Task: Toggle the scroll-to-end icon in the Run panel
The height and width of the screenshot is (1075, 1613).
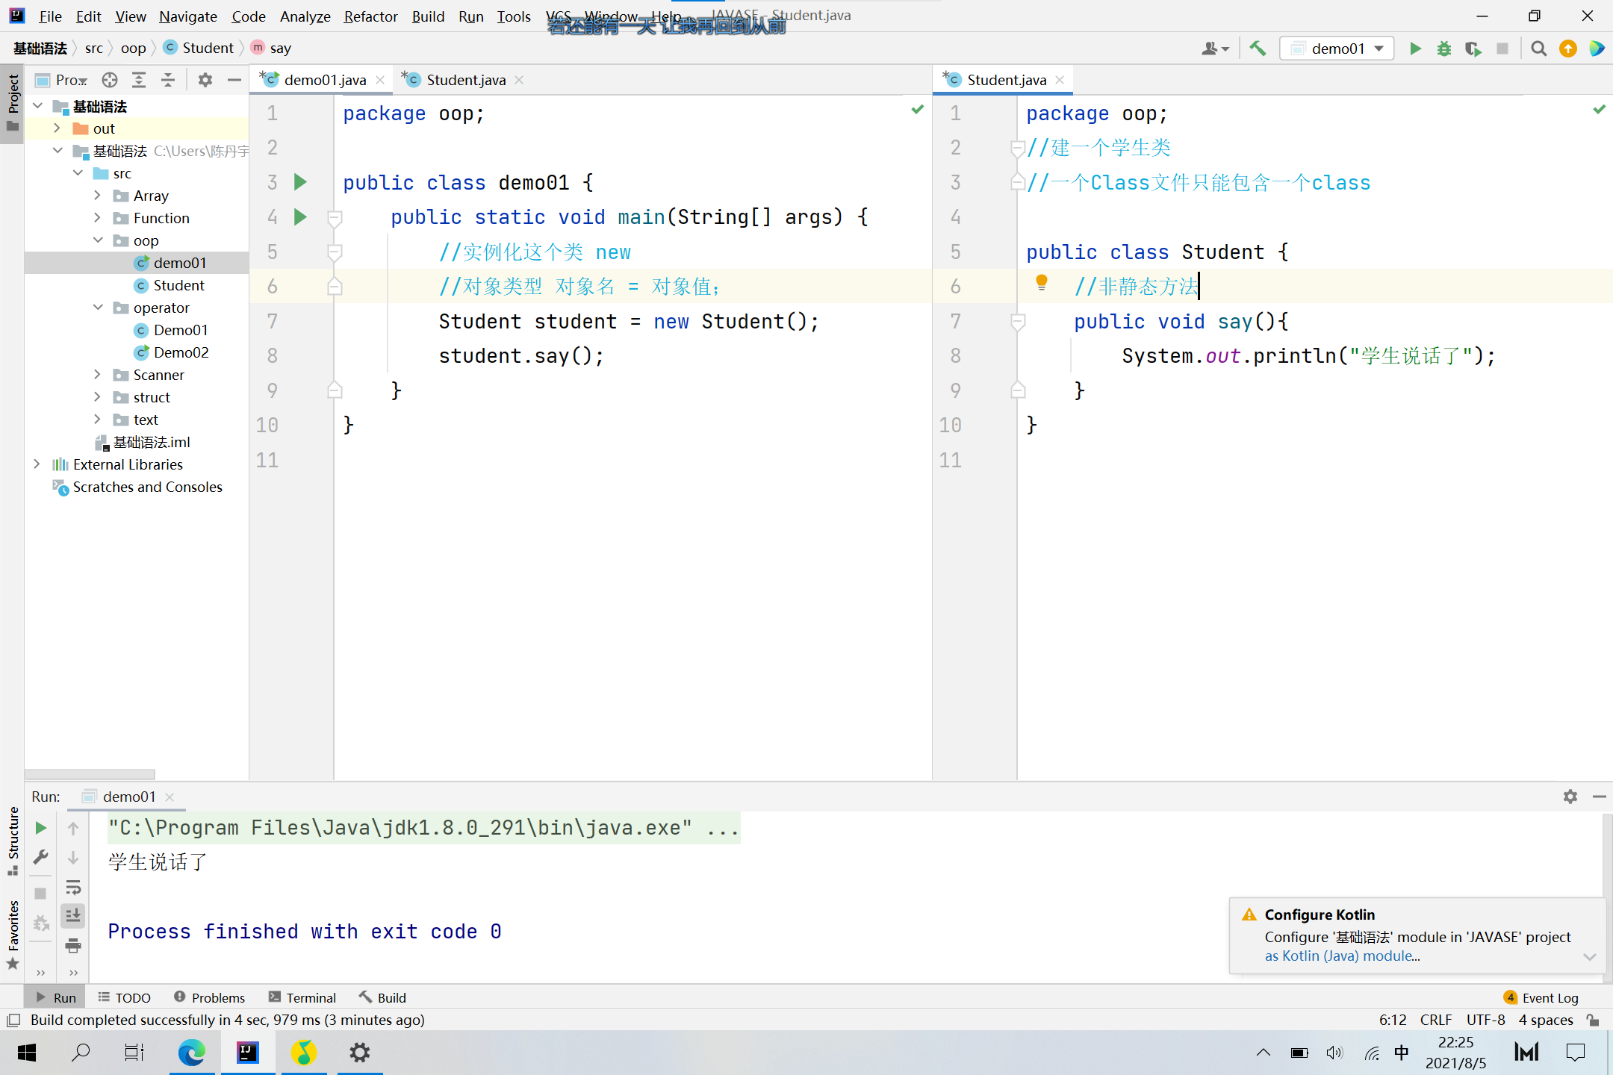Action: 73,916
